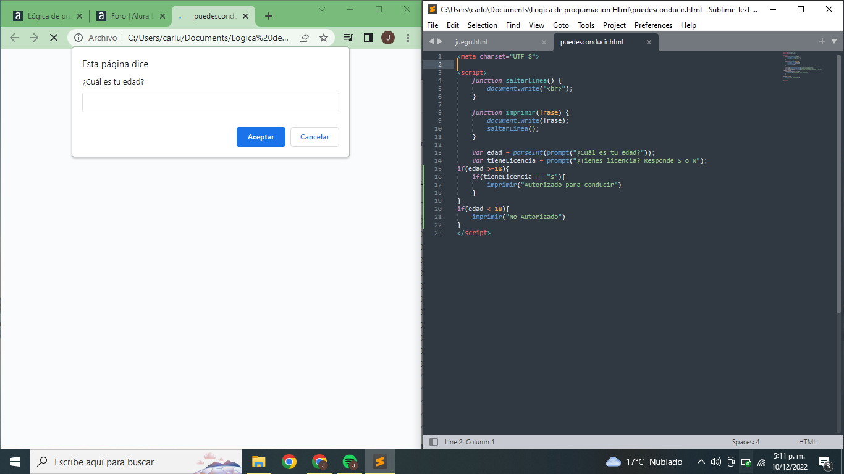Viewport: 844px width, 474px height.
Task: Open Chrome profile J icon on taskbar
Action: [x=319, y=462]
